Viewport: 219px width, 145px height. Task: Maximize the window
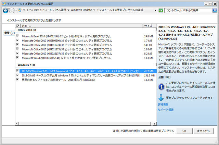point(210,4)
